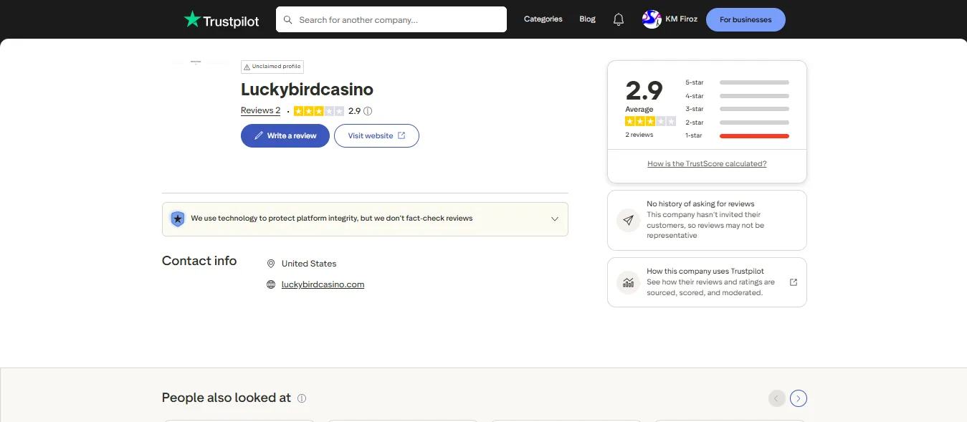
Task: Click the grey 3-star rating bar
Action: (x=754, y=109)
